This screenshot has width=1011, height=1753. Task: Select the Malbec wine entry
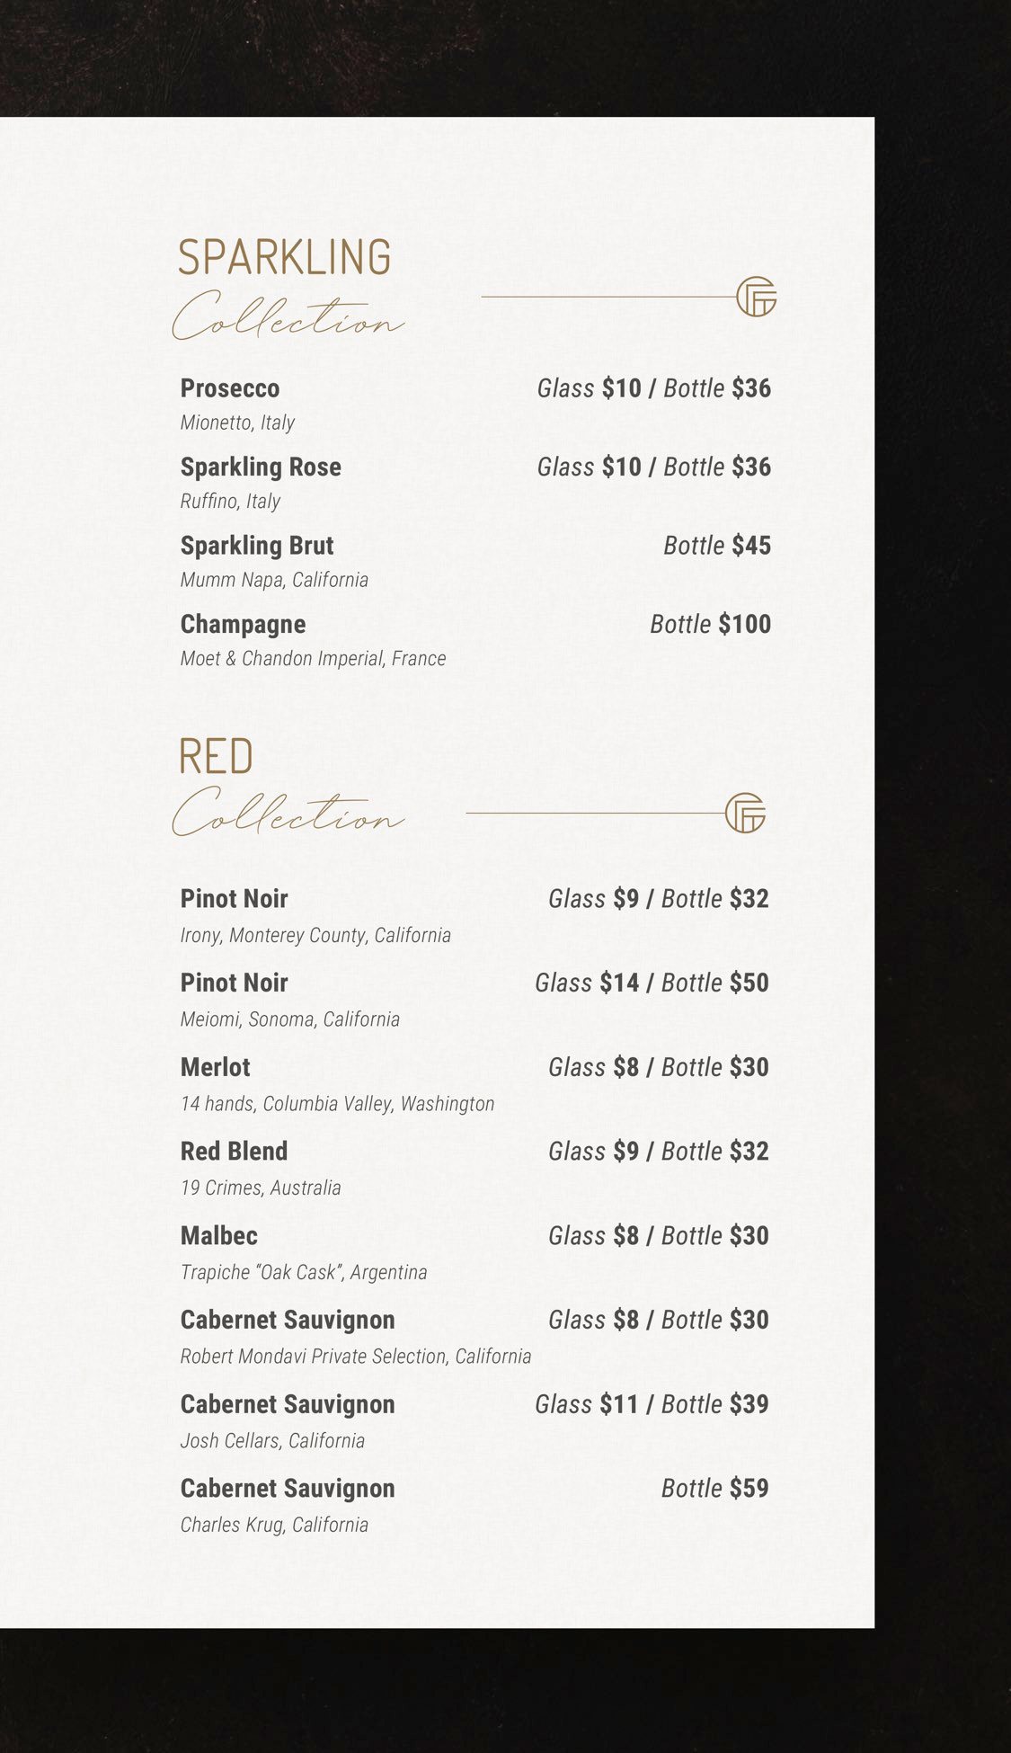click(218, 1236)
